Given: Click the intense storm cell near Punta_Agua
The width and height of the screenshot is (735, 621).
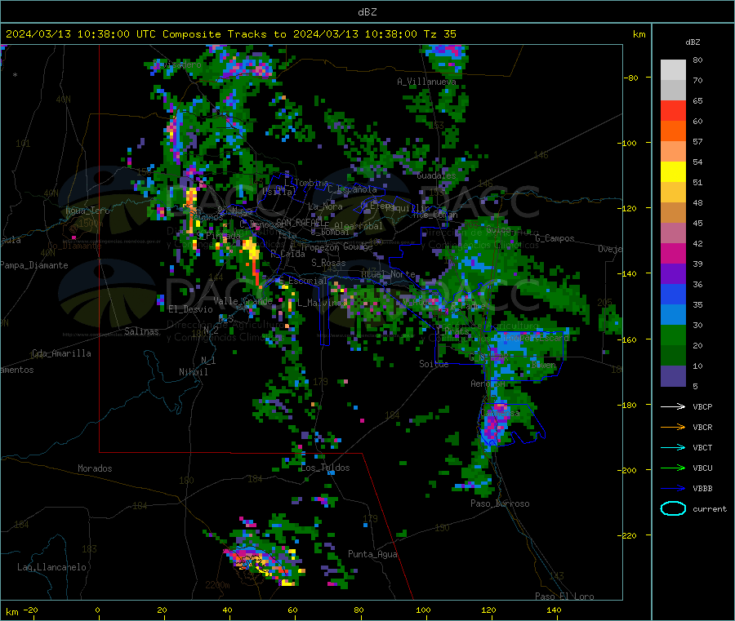Looking at the screenshot, I should tap(262, 565).
